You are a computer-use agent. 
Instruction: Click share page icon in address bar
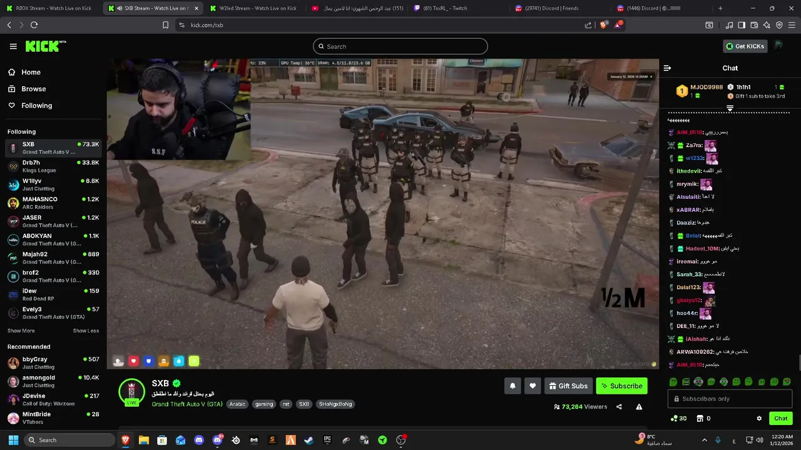click(588, 25)
